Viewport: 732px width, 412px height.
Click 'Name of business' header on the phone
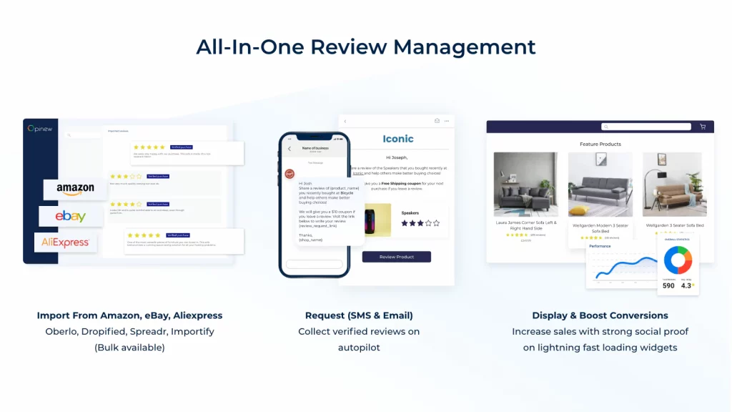(315, 148)
